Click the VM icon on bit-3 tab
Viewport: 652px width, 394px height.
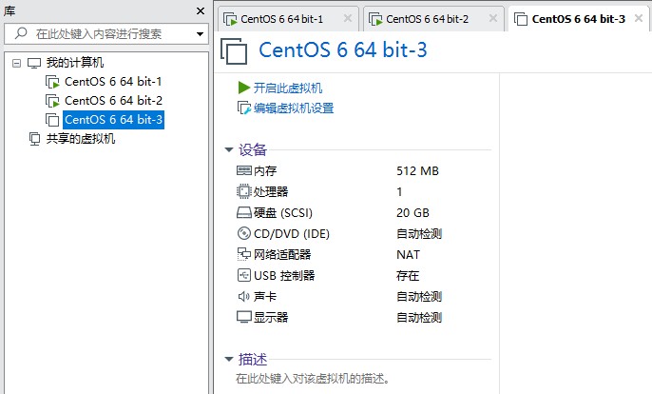pyautogui.click(x=521, y=19)
